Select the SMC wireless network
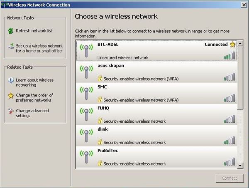249x188 pixels. pos(156,93)
